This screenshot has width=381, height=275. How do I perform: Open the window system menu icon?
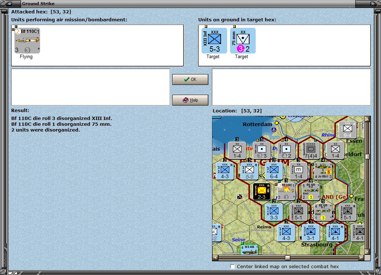(9, 4)
